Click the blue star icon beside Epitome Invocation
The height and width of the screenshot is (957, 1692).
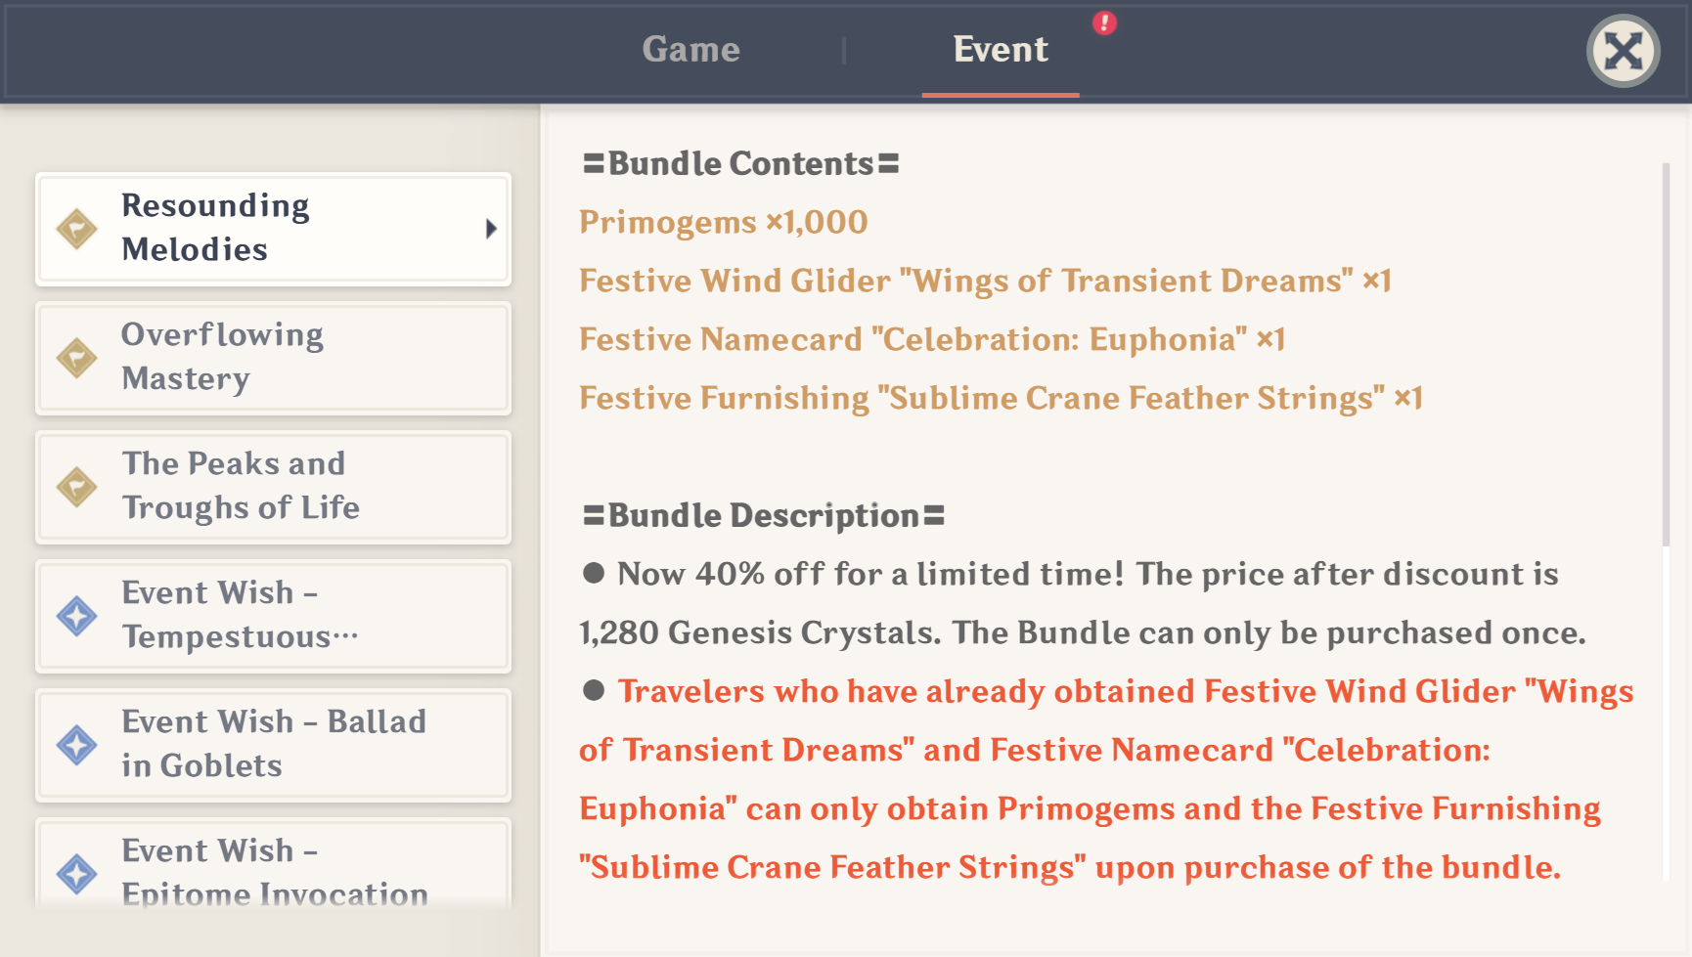(x=76, y=873)
